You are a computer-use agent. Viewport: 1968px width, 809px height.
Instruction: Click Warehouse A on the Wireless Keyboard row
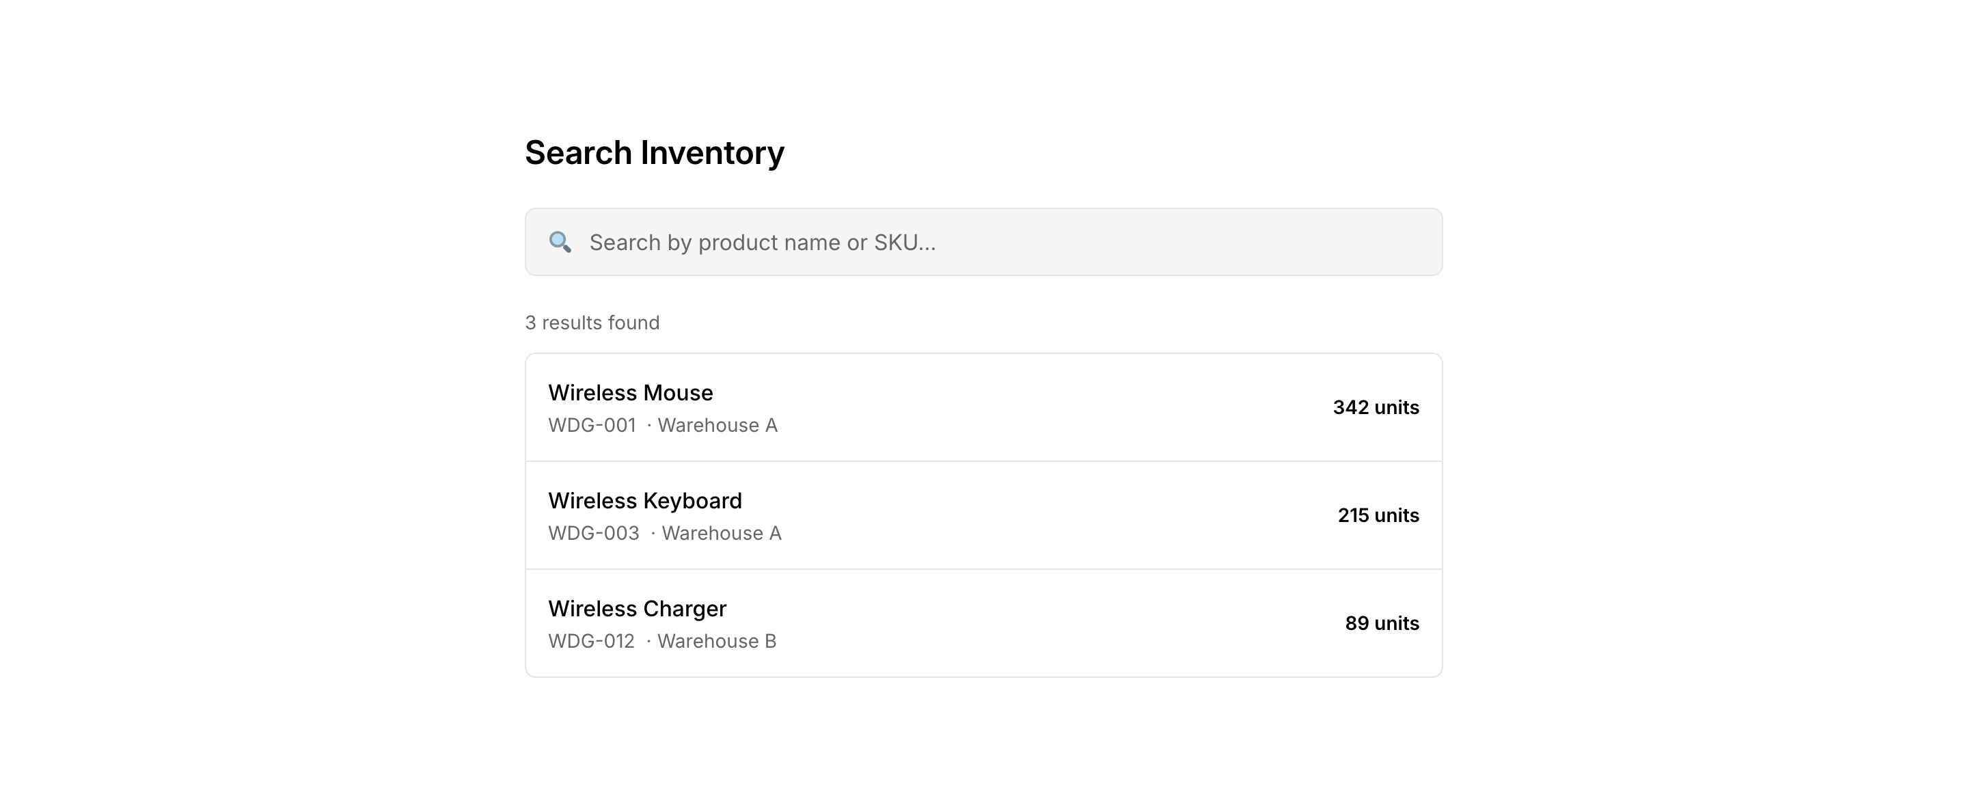721,533
